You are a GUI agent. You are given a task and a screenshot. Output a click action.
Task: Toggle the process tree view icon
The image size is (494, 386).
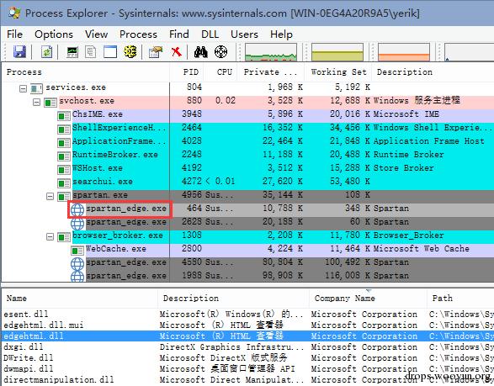[91, 51]
